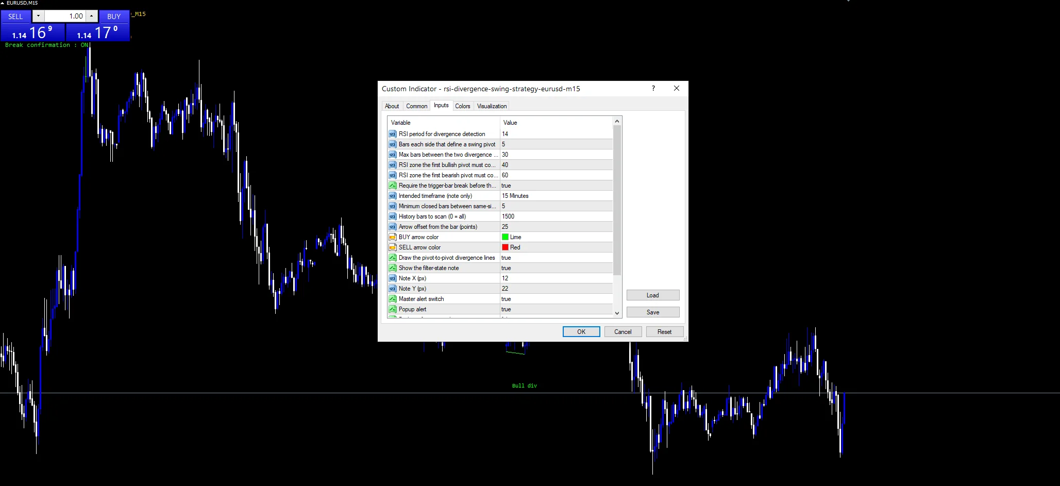Click the Value column header
This screenshot has width=1060, height=486.
coord(557,123)
